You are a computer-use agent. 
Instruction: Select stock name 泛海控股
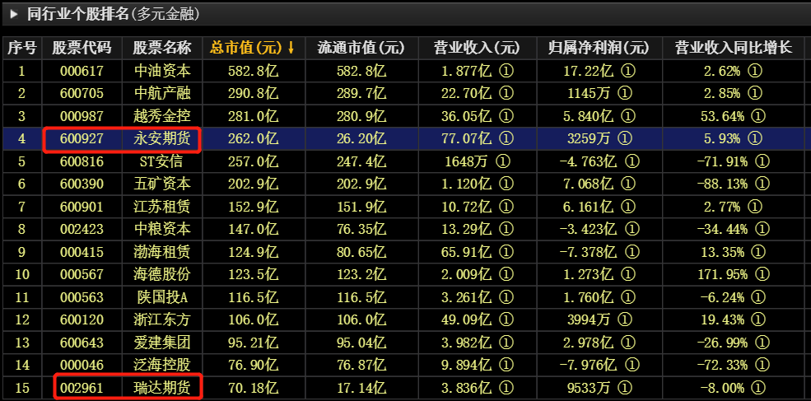coord(162,366)
